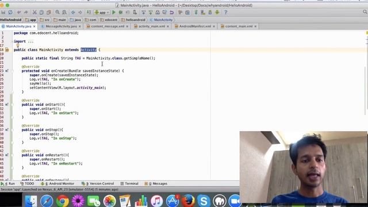Click the edocent breadcrumb folder

pos(109,20)
